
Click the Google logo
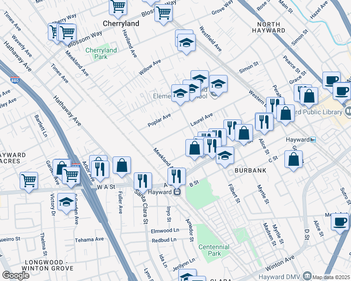pos(15,275)
